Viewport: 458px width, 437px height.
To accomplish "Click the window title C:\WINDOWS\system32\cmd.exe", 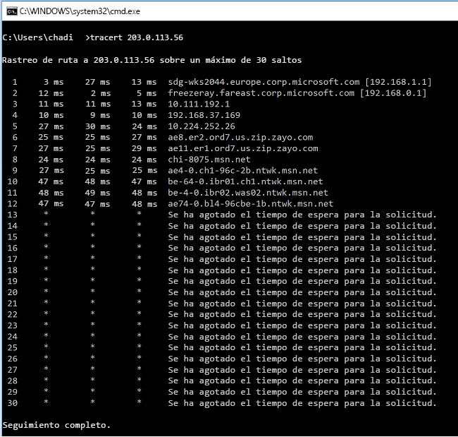I will pos(80,11).
